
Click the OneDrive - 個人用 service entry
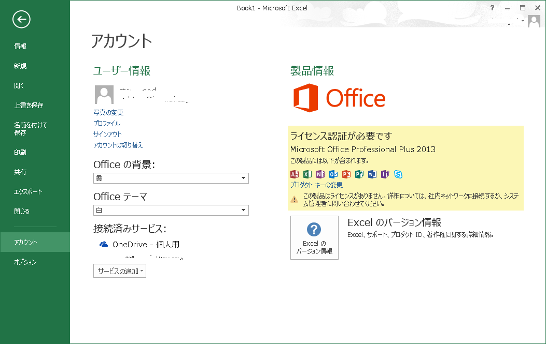[139, 245]
